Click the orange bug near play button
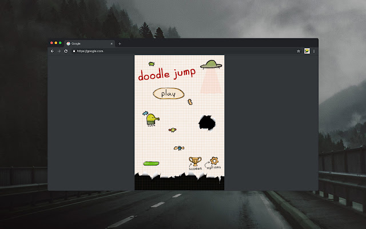366x229 pixels. tap(190, 102)
